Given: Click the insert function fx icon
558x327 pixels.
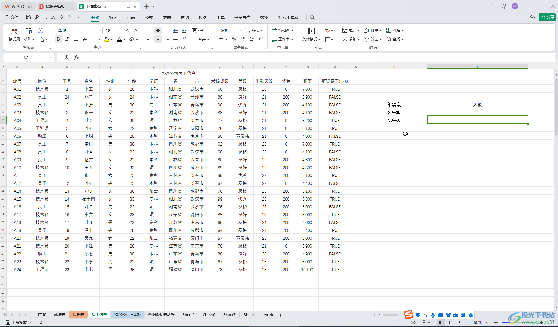Looking at the screenshot, I should [76, 57].
